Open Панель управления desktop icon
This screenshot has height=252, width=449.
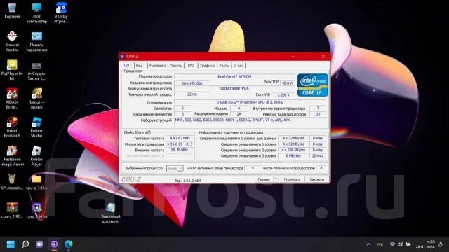(36, 41)
